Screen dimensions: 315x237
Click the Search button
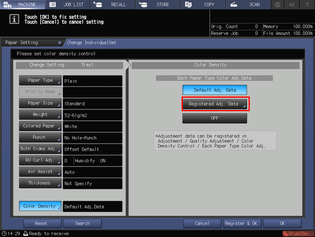click(82, 224)
